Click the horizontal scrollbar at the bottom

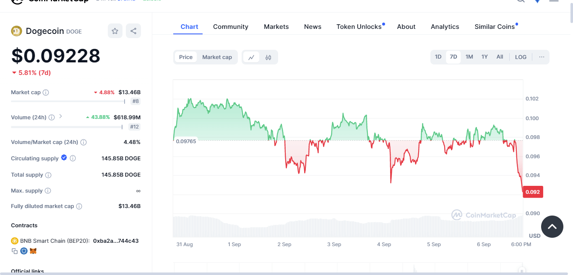[x=284, y=273]
